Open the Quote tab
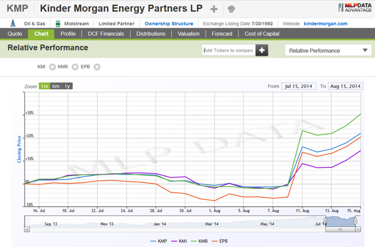This screenshot has width=375, height=247. click(x=15, y=34)
